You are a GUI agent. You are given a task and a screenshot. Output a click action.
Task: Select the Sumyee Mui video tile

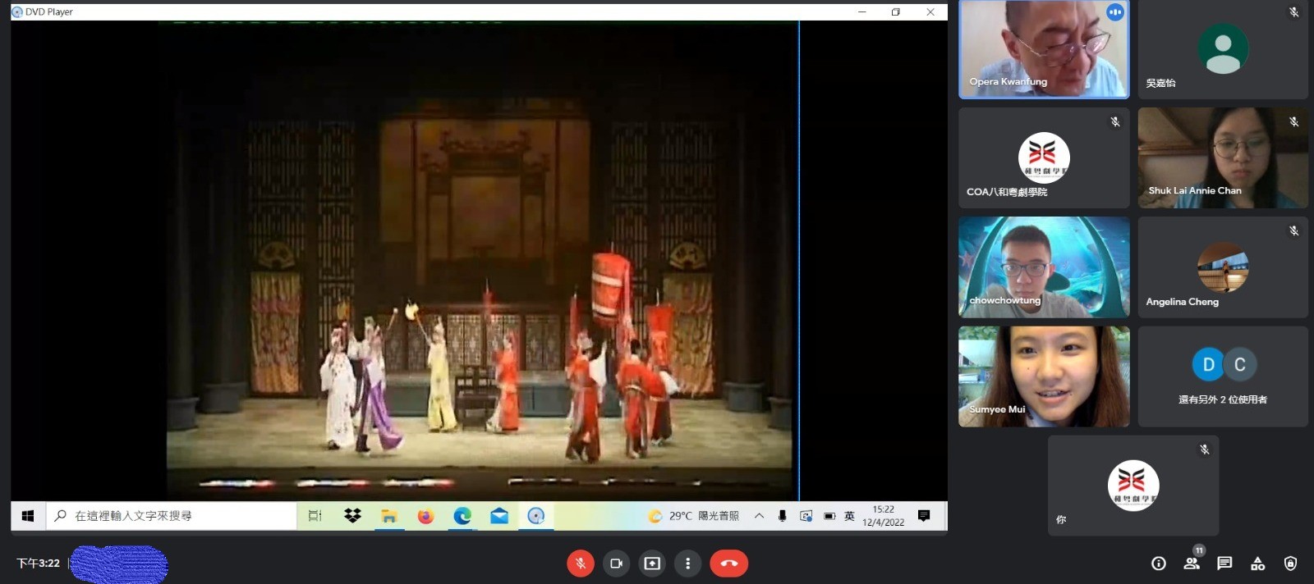[1044, 376]
